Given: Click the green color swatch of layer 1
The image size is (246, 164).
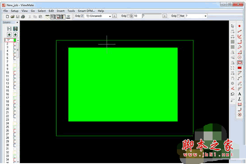Looking at the screenshot, I should 15,40.
